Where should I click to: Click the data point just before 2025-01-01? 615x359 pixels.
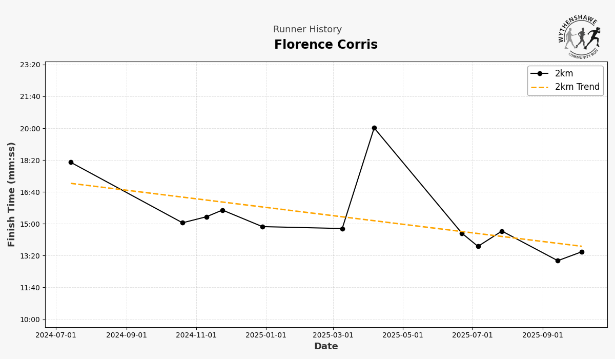[x=262, y=227]
